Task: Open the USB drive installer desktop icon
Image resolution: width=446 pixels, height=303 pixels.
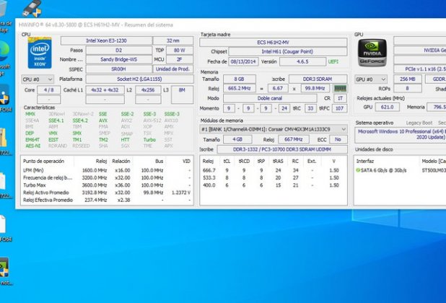Action: (32, 8)
